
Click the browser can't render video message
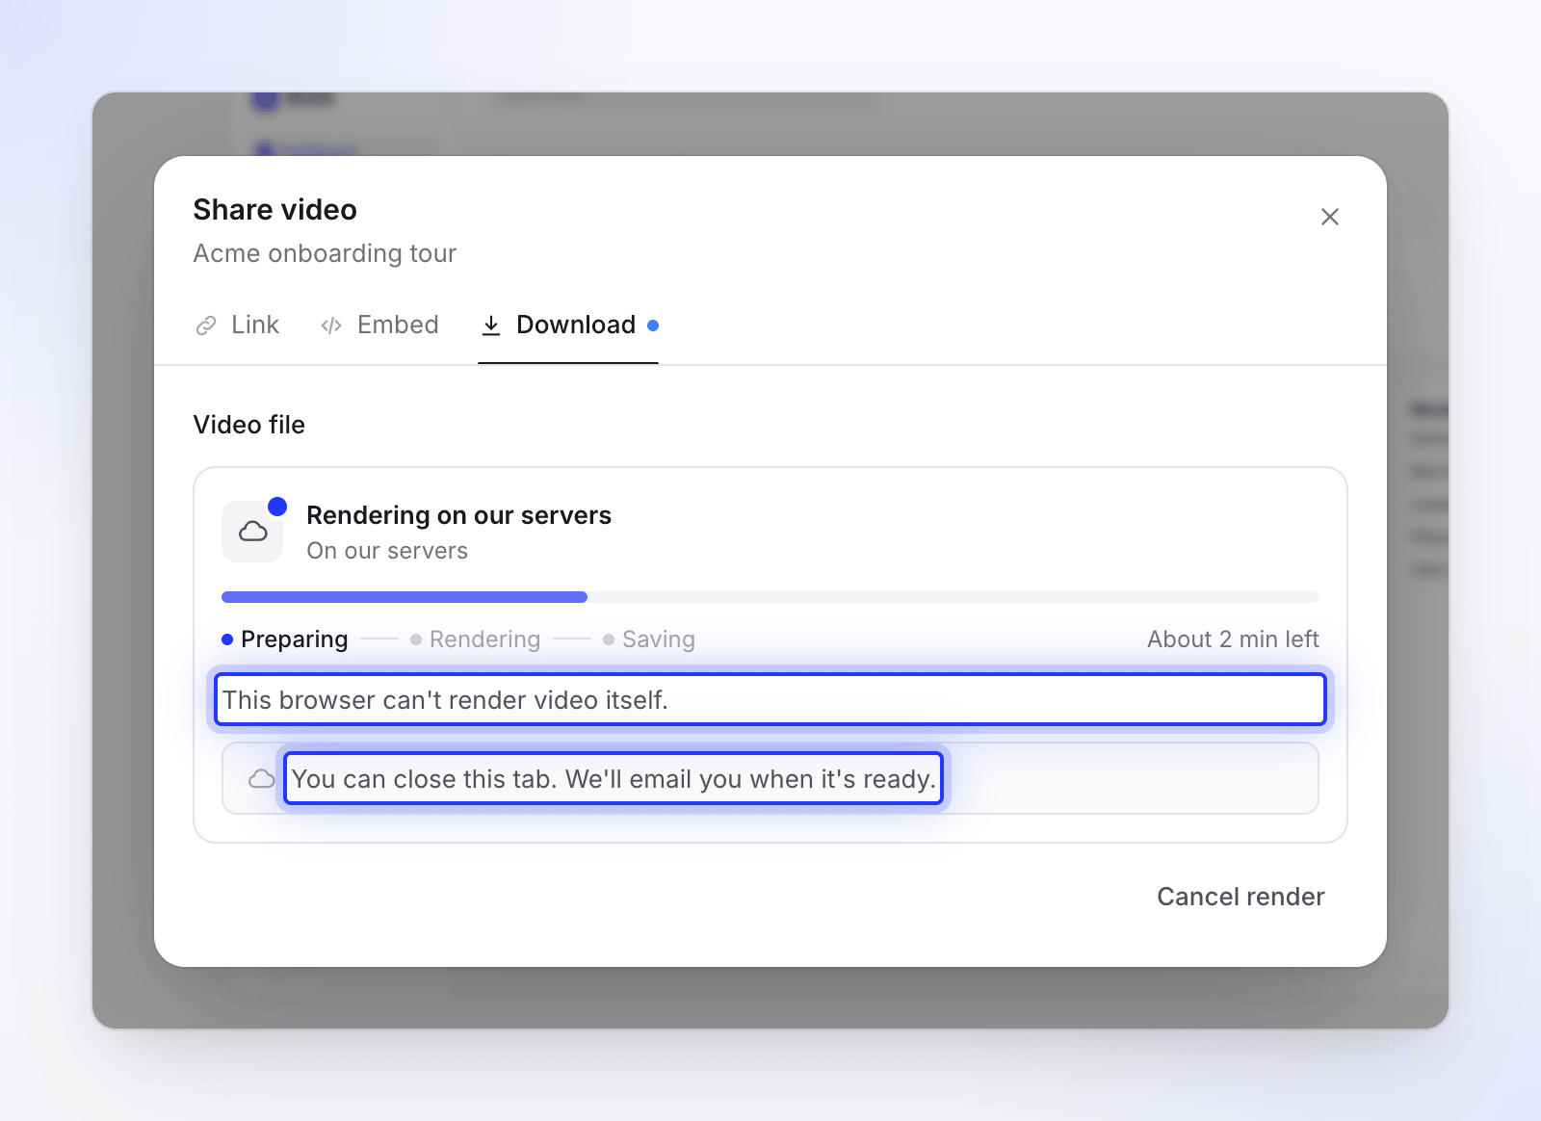tap(770, 700)
